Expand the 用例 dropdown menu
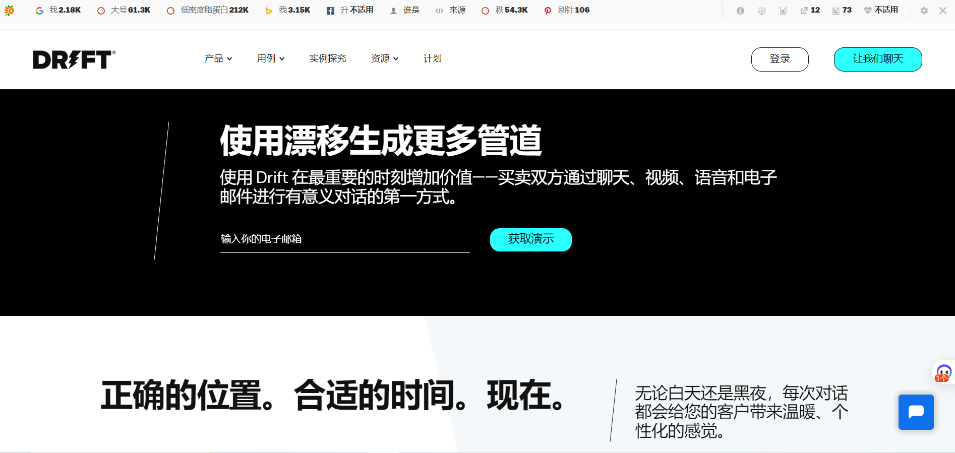This screenshot has height=453, width=955. click(271, 58)
